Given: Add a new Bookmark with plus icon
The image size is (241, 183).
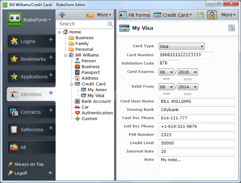Looking at the screenshot, I should (x=51, y=57).
